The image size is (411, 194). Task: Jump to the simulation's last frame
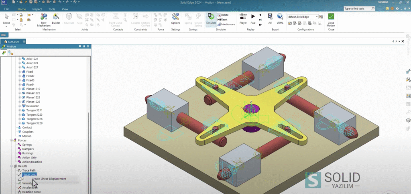point(260,25)
